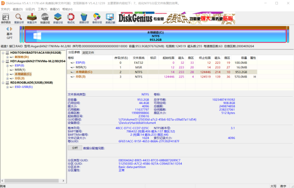Click the FAT32 cell in ESP(0) row

pos(139,63)
